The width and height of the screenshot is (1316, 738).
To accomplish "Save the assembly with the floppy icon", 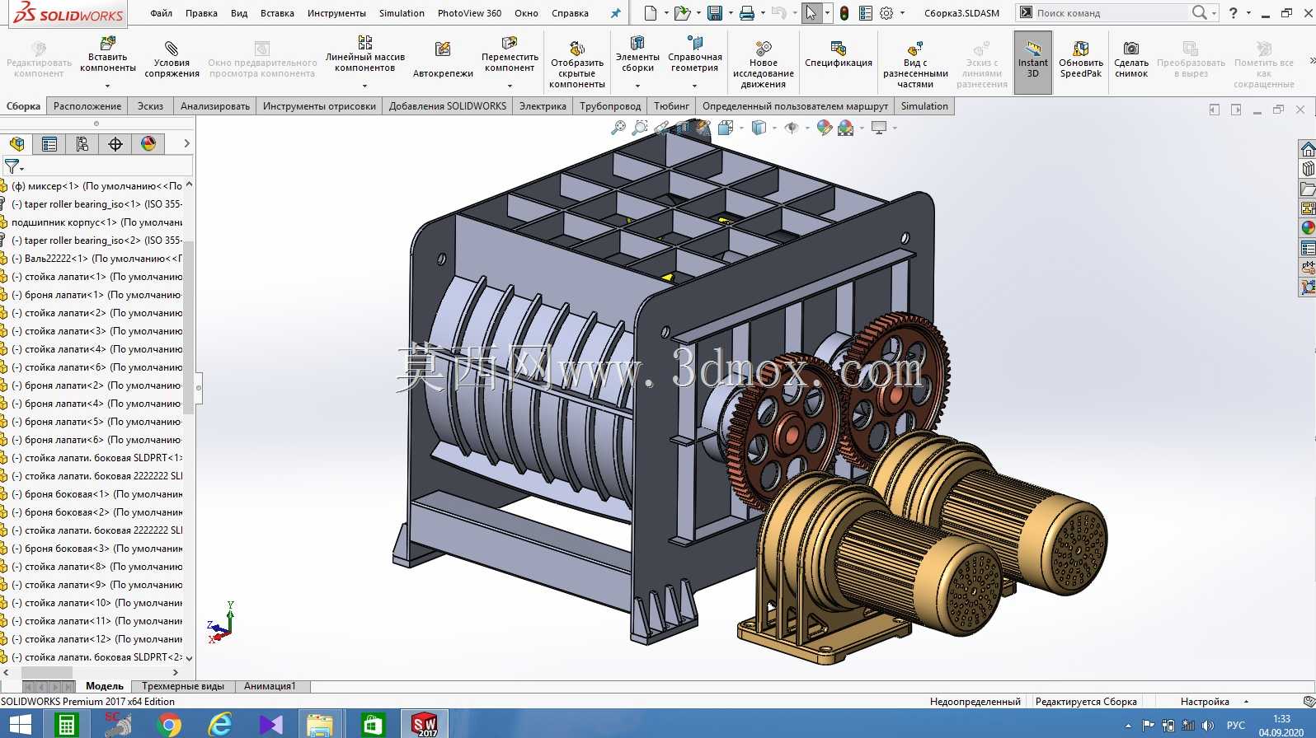I will click(x=715, y=13).
